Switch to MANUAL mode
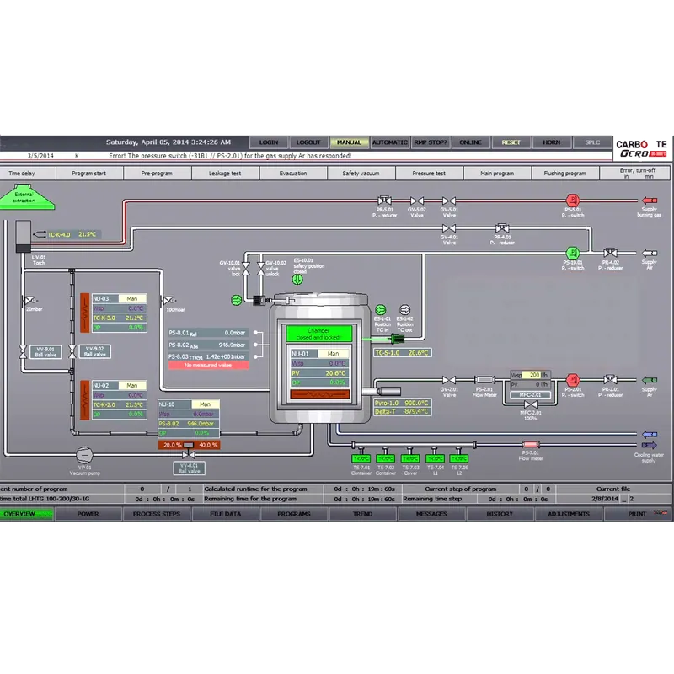Image resolution: width=674 pixels, height=674 pixels. point(349,142)
